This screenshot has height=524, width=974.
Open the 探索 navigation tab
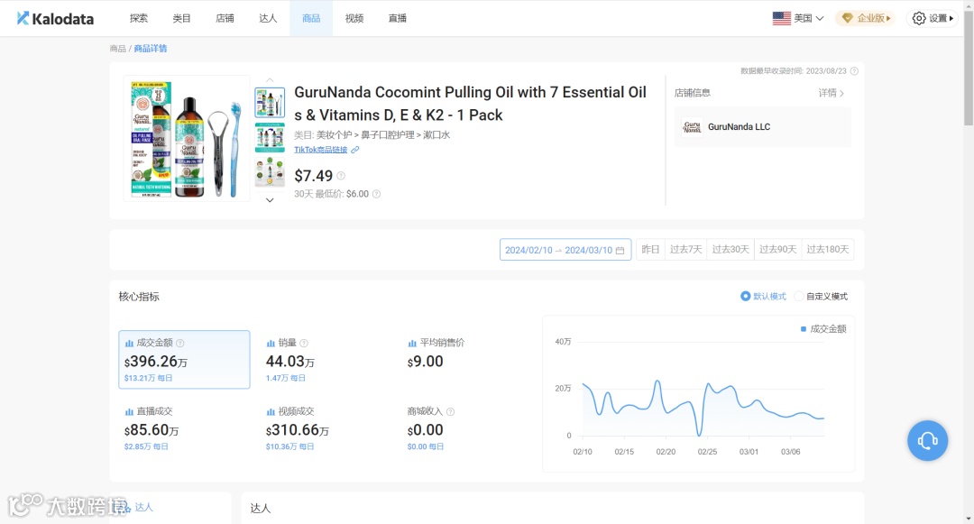pos(139,19)
